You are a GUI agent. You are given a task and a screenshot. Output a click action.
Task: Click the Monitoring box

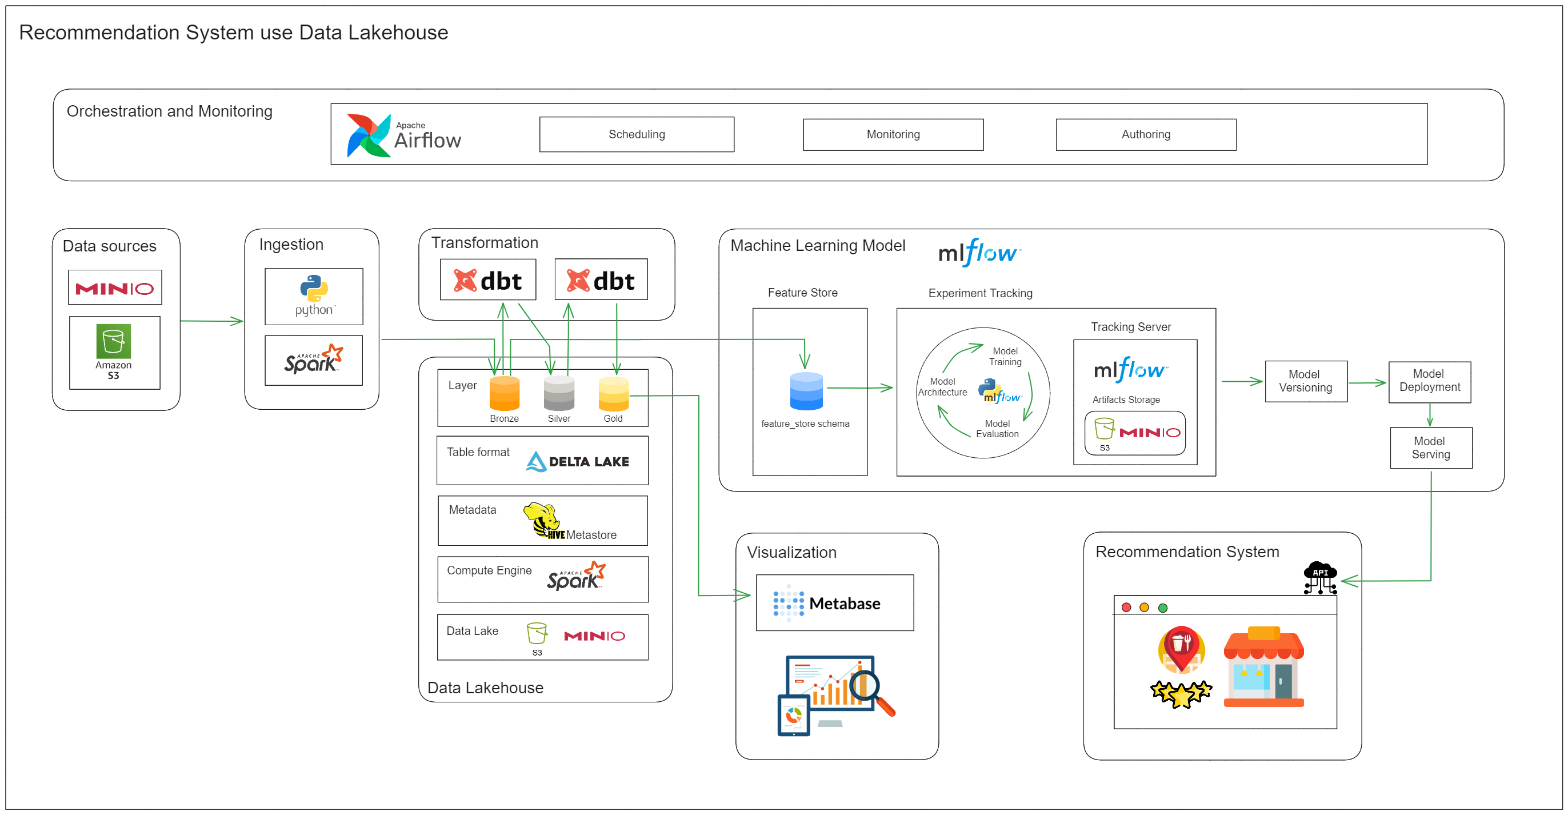pos(893,134)
